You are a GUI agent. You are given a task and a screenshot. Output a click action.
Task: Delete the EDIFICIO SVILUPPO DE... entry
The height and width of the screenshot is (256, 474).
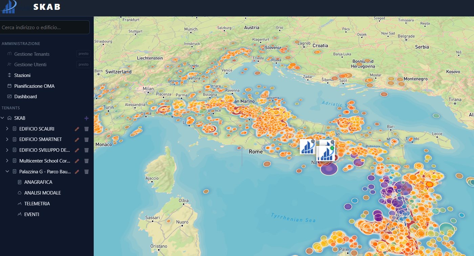coord(86,150)
